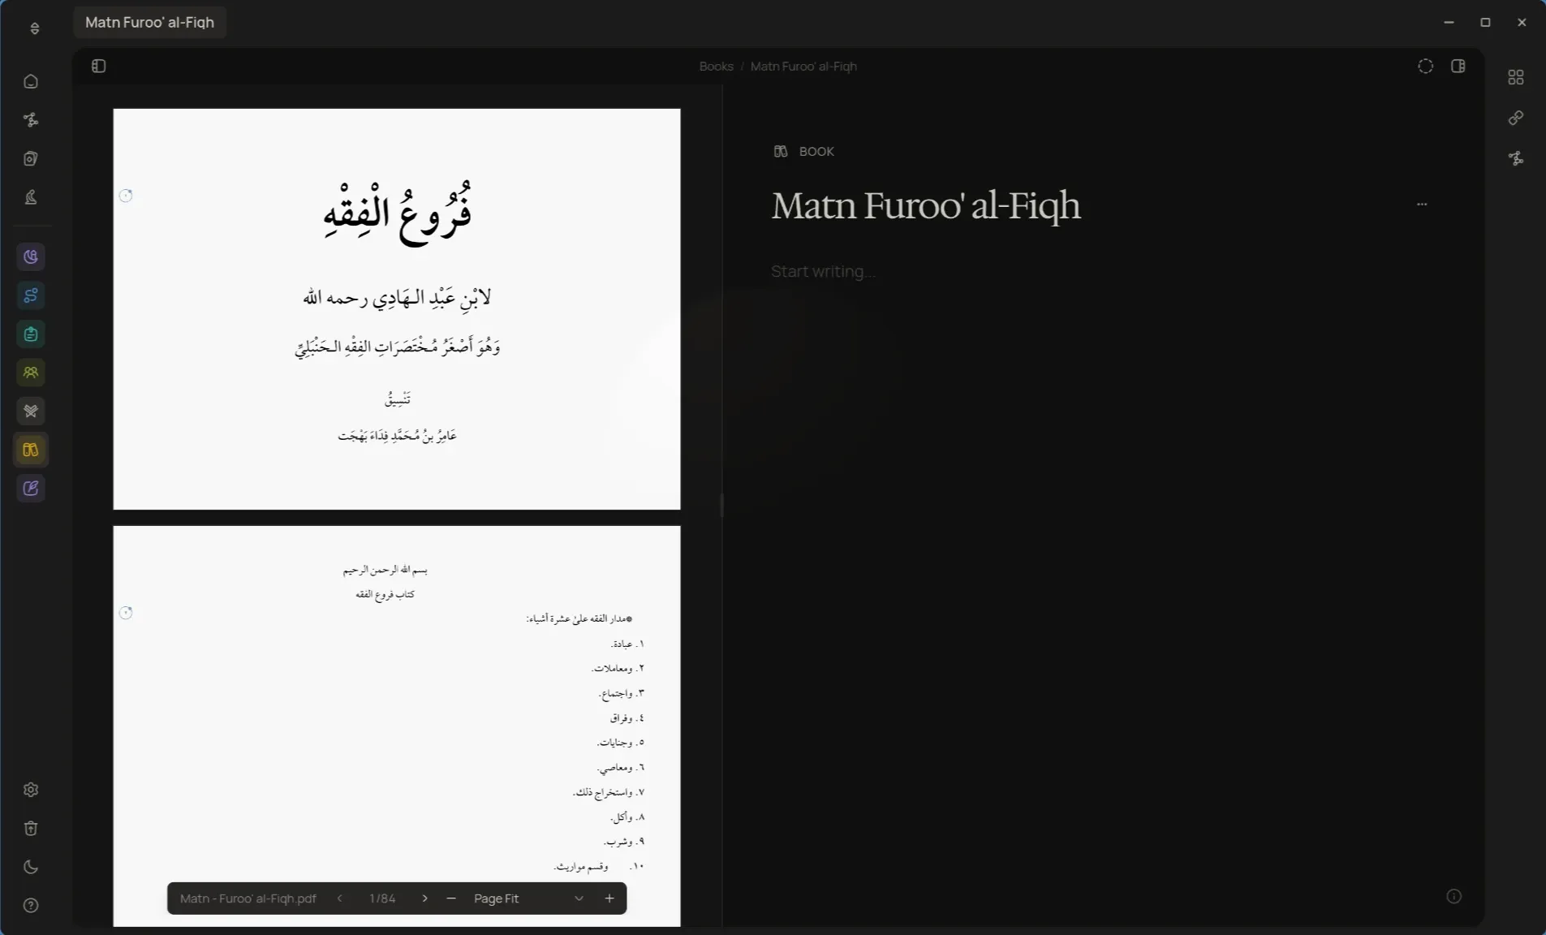Open the links chain icon on right rail

(x=1516, y=118)
